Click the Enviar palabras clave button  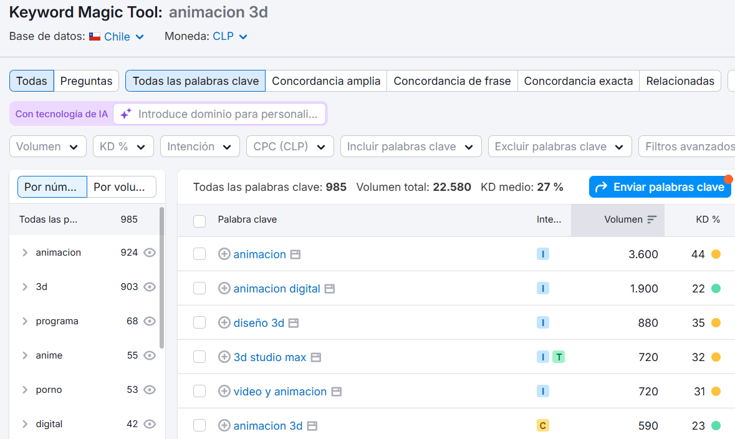tap(660, 187)
